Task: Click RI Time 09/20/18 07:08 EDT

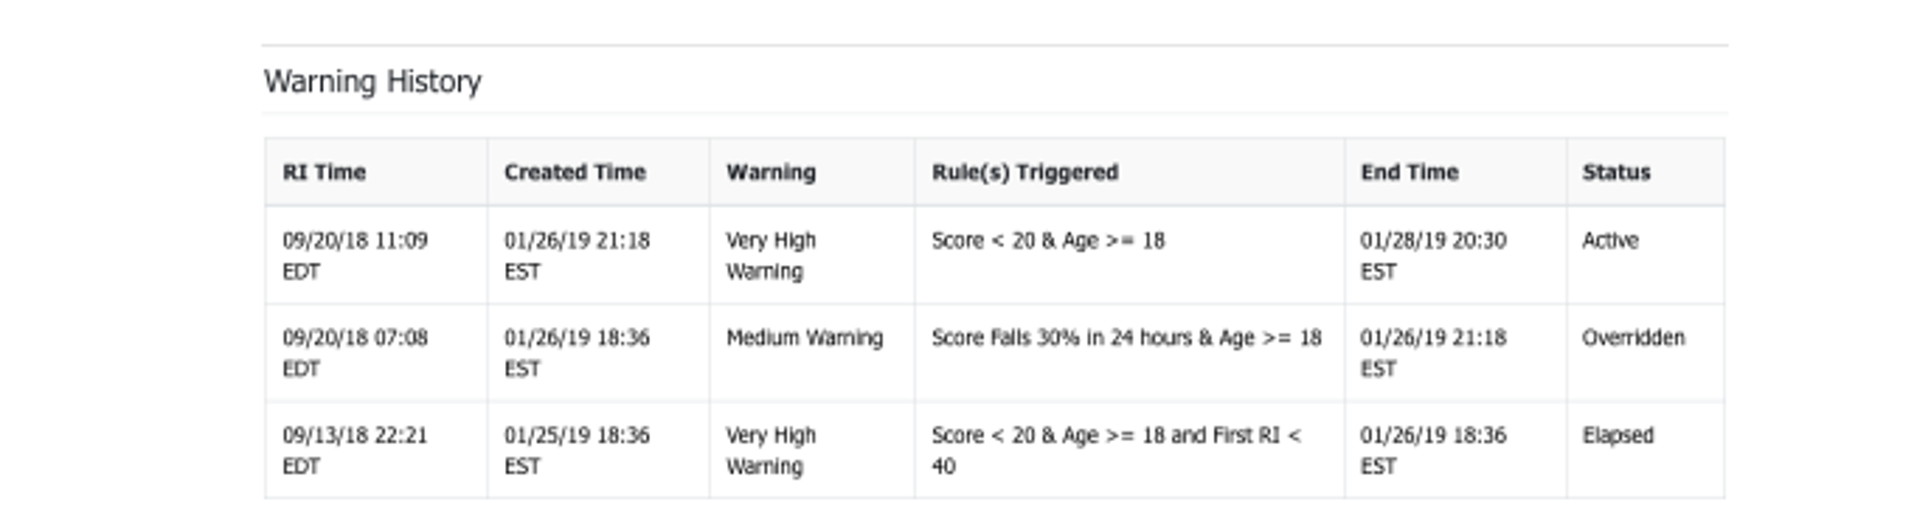Action: click(355, 353)
